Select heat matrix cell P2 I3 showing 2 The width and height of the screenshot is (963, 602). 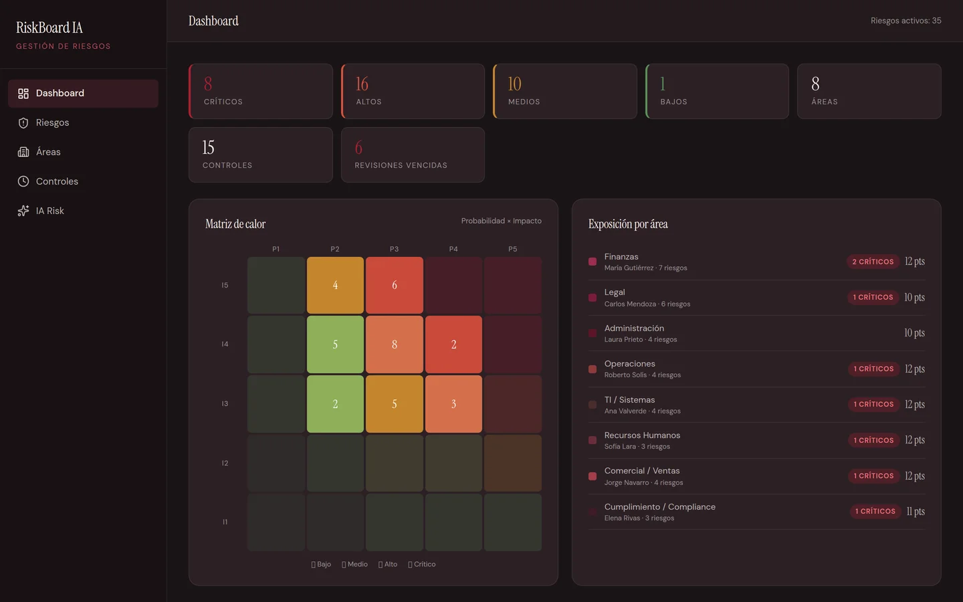(335, 404)
